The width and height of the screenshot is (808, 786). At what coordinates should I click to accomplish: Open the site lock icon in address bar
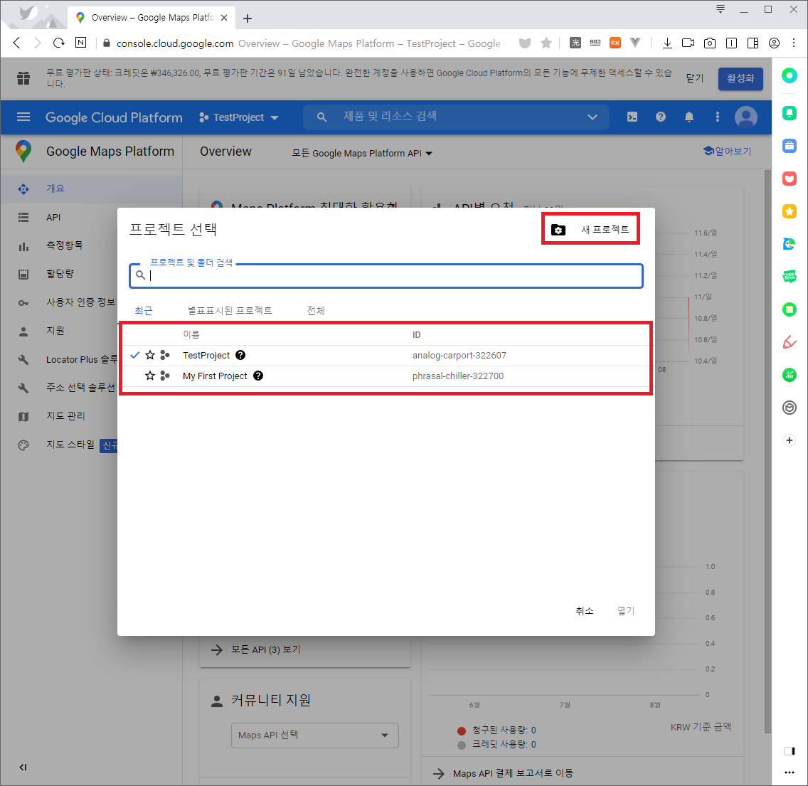pyautogui.click(x=107, y=43)
